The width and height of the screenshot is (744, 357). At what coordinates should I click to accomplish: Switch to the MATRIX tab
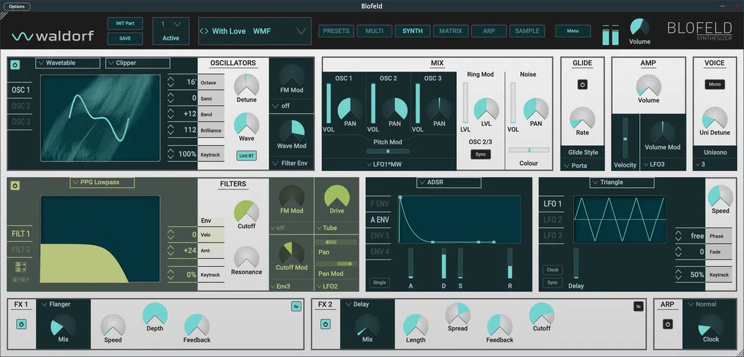(x=451, y=31)
